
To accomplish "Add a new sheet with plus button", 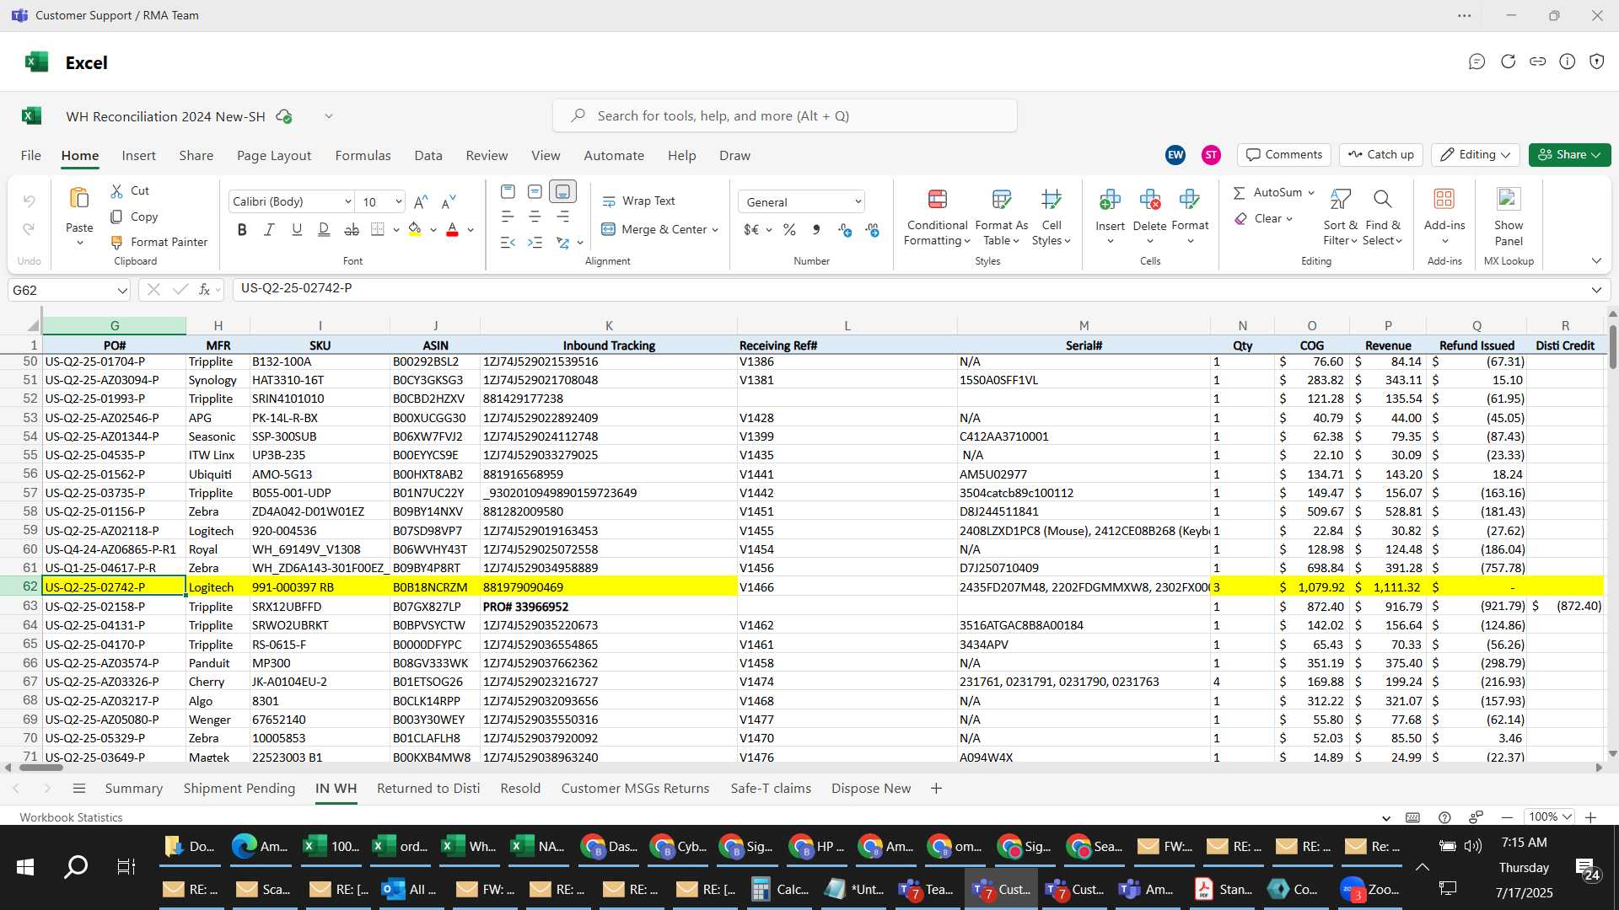I will point(936,789).
